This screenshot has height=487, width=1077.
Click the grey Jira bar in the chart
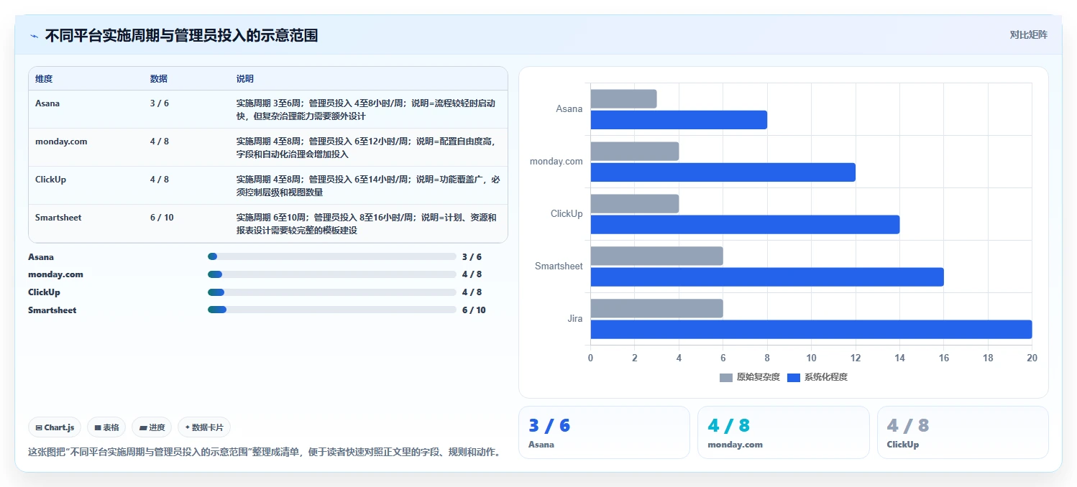(656, 309)
